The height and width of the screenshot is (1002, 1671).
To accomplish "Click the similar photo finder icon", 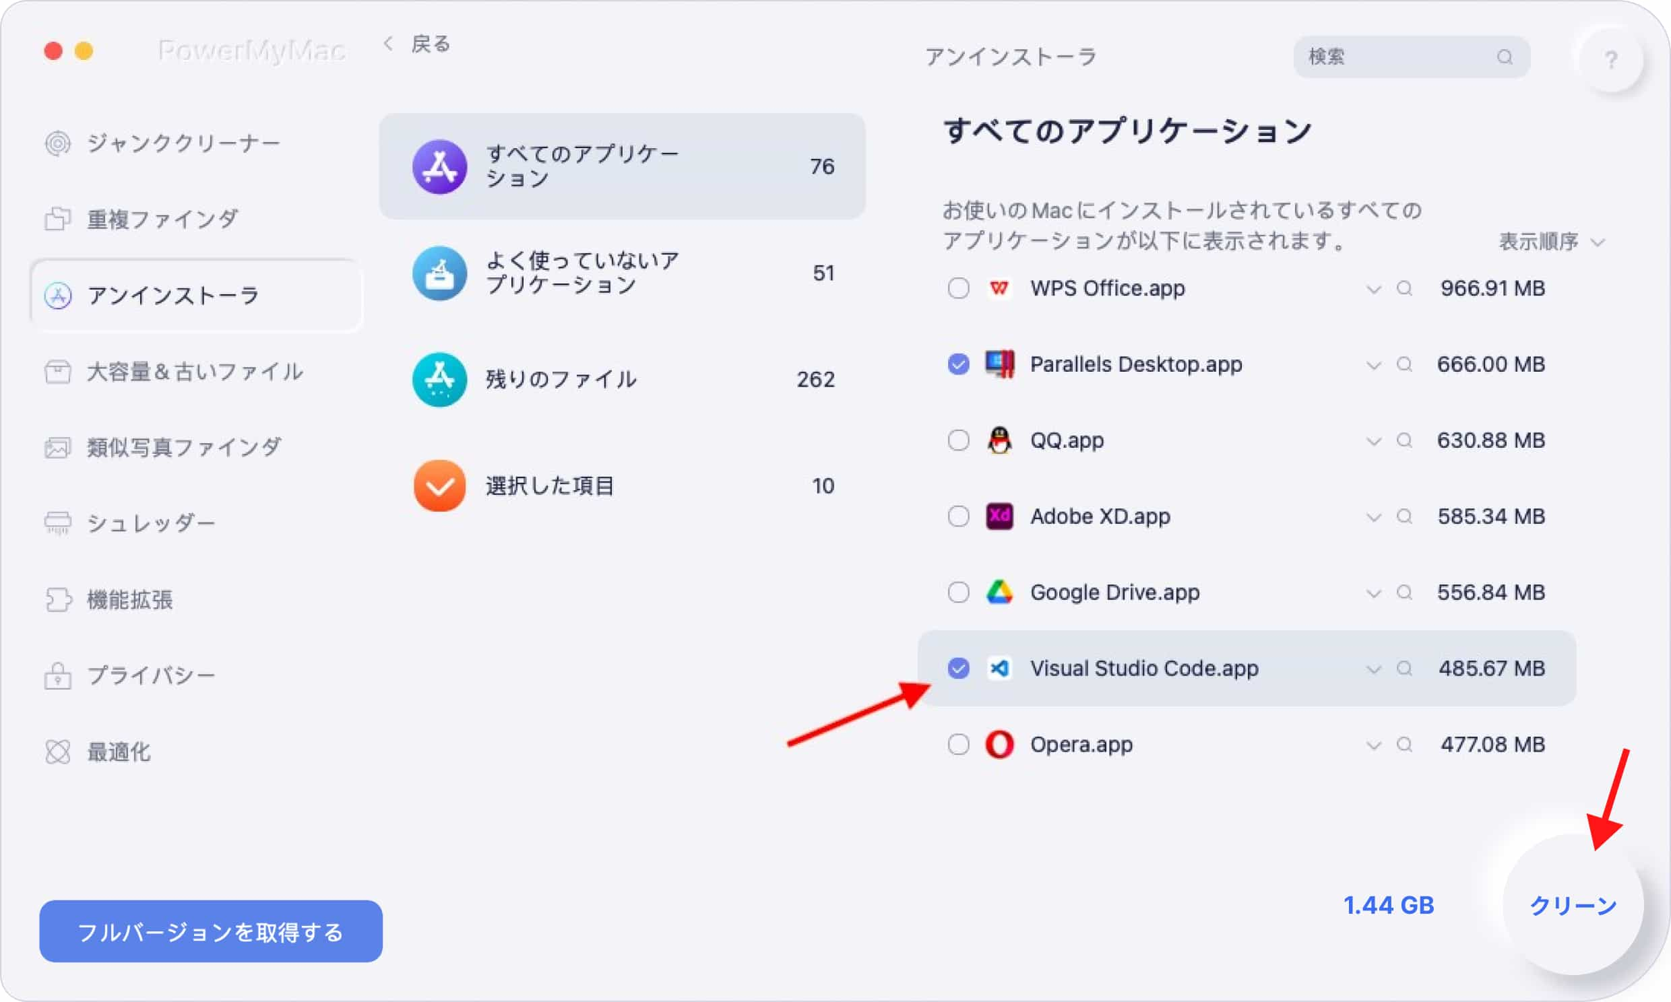I will click(58, 447).
